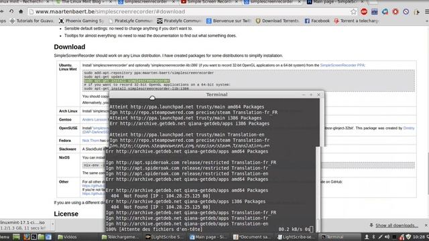
Task: Click the NixOS row label
Action: 64,158
